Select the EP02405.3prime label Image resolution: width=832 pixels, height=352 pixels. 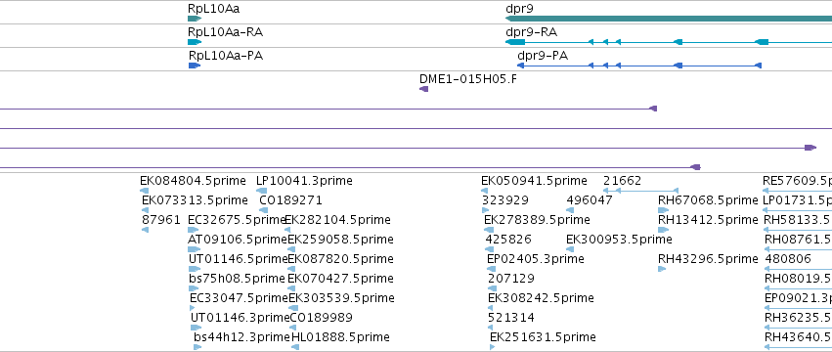click(536, 259)
